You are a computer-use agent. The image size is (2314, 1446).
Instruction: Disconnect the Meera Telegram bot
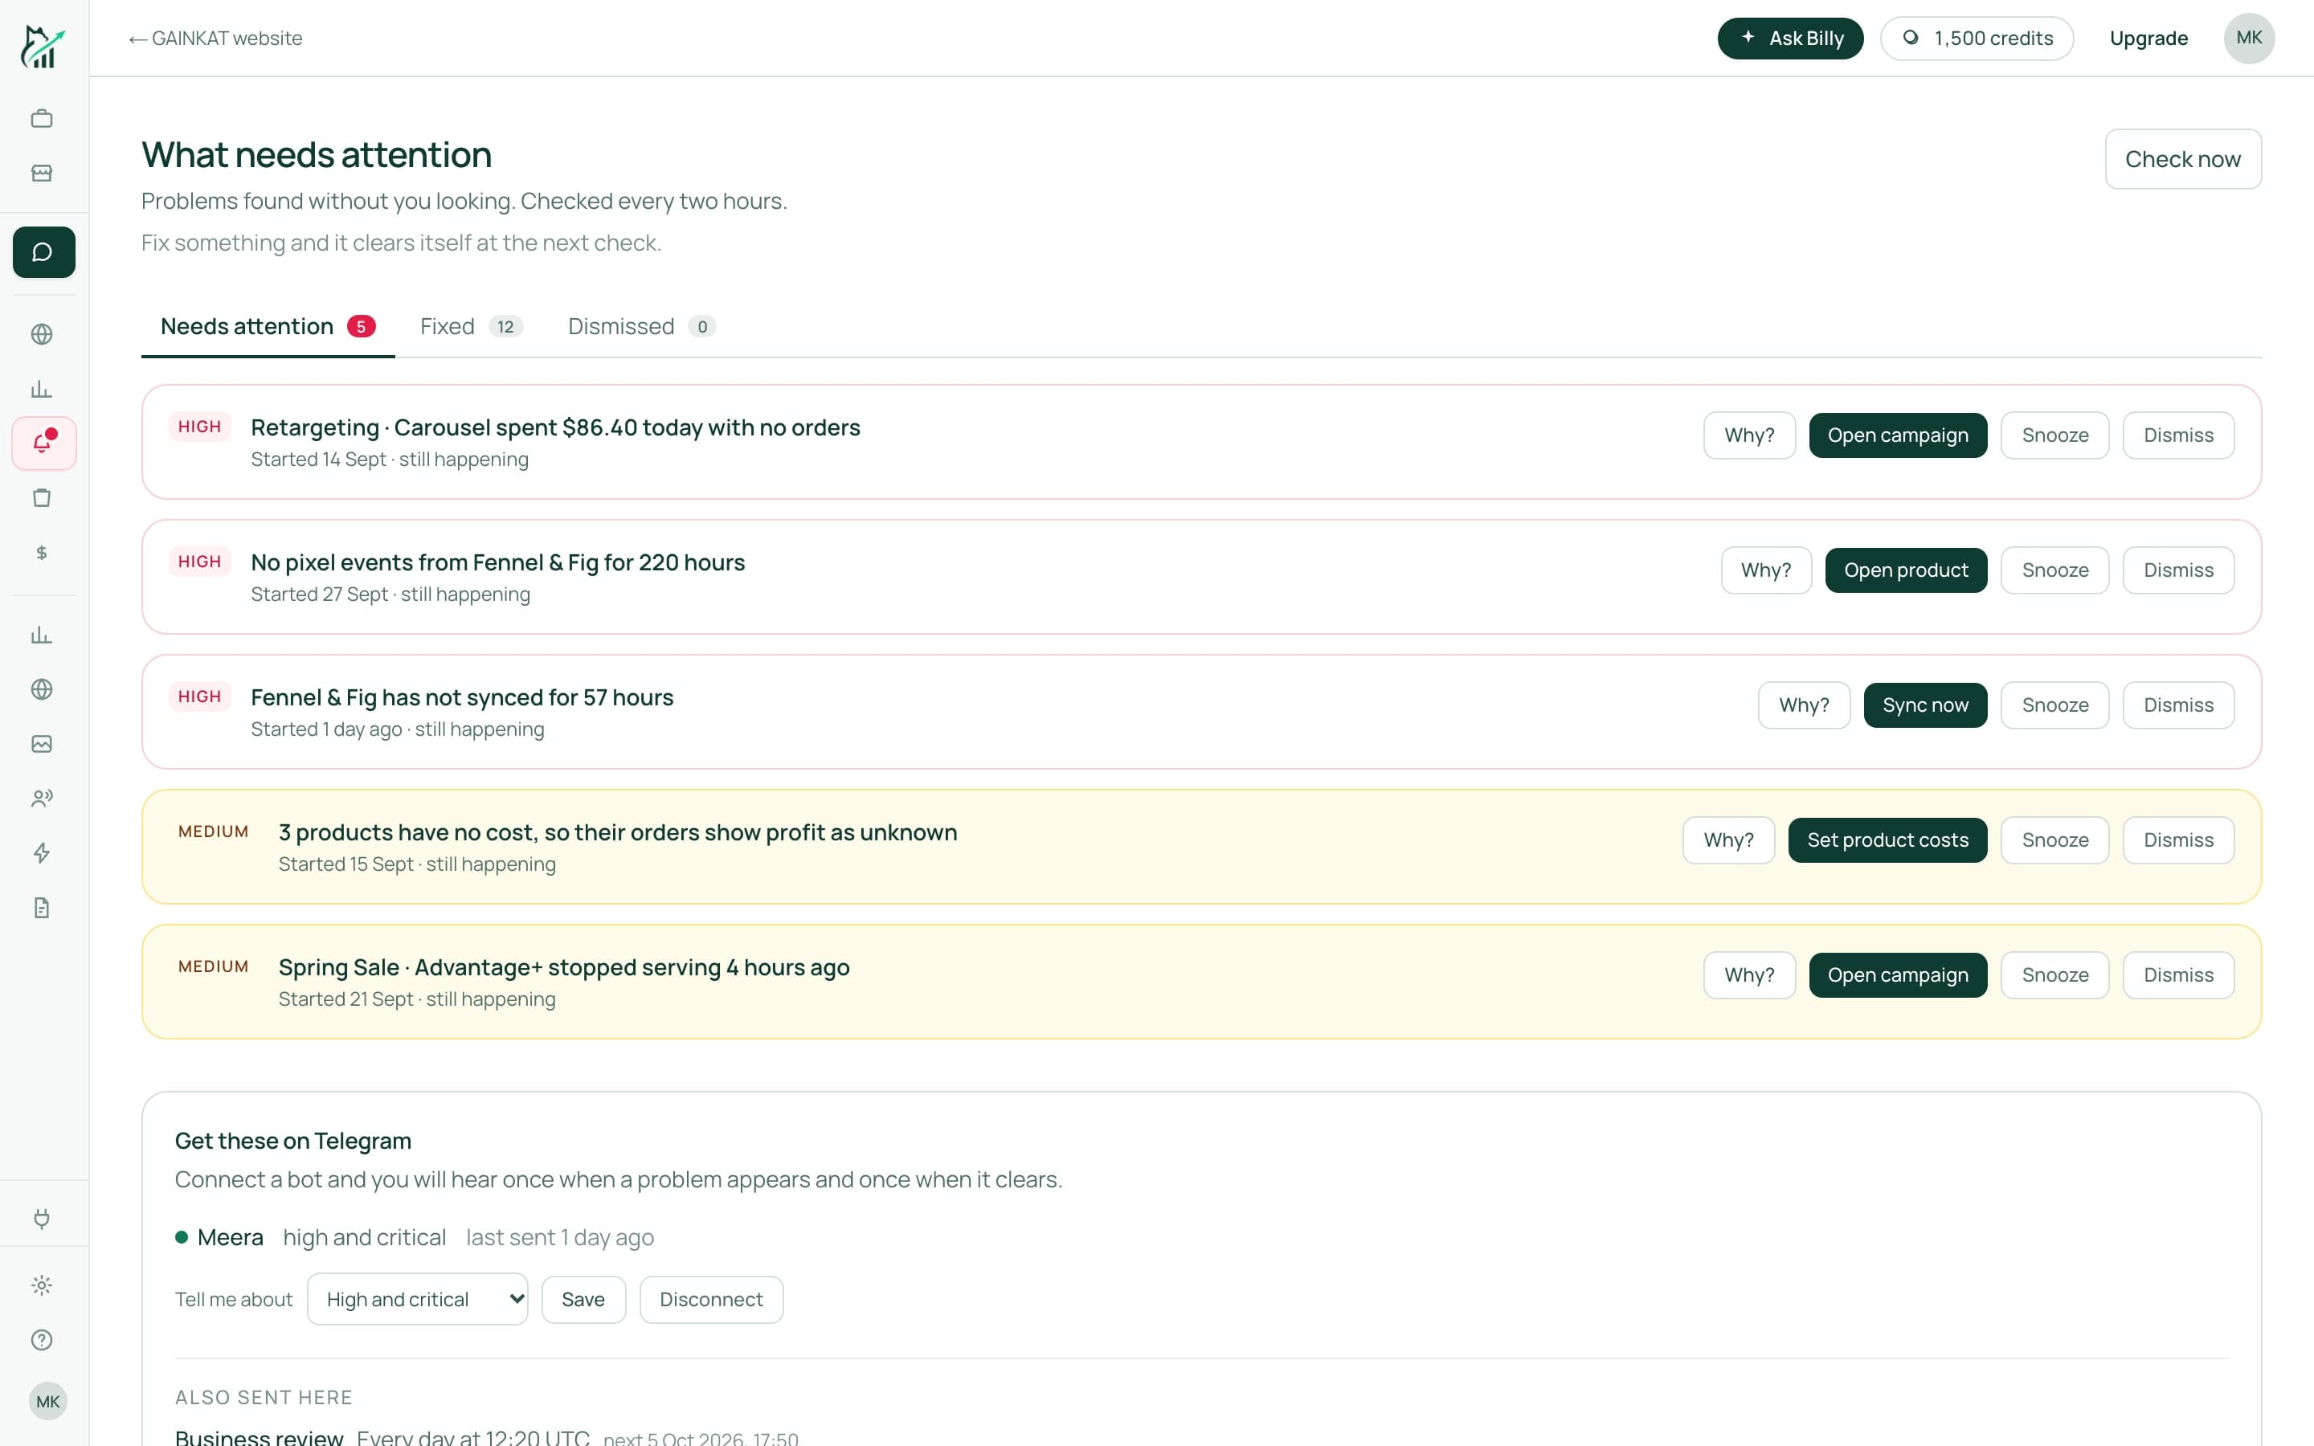711,1299
